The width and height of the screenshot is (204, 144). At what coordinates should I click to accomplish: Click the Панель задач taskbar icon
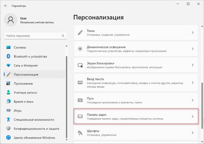click(80, 116)
